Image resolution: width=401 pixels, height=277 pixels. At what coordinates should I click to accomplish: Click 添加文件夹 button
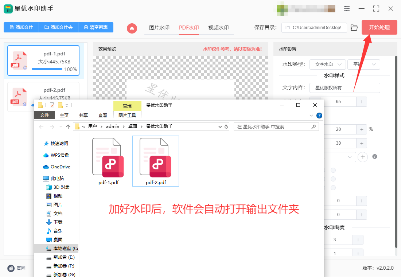pos(58,27)
